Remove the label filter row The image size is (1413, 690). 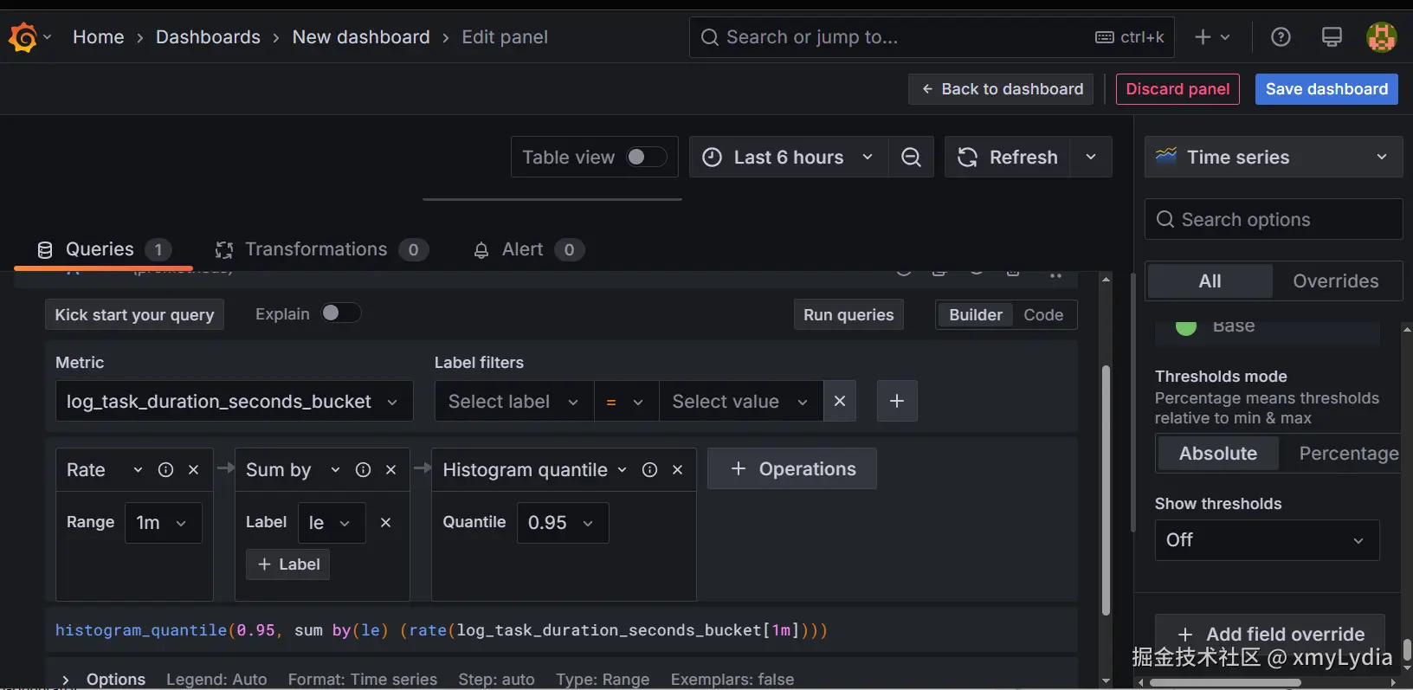click(x=840, y=401)
